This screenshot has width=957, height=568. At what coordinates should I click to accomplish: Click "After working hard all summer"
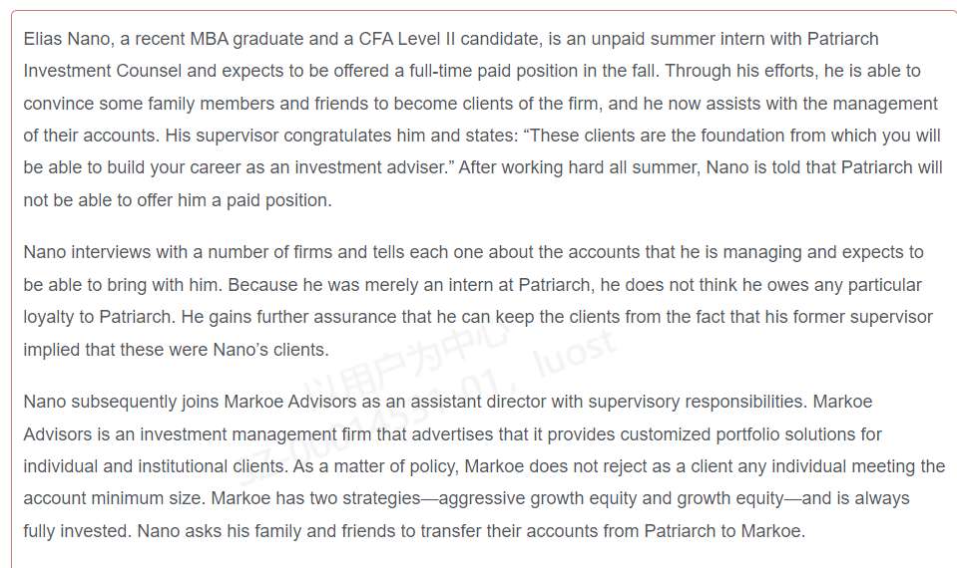tap(569, 167)
